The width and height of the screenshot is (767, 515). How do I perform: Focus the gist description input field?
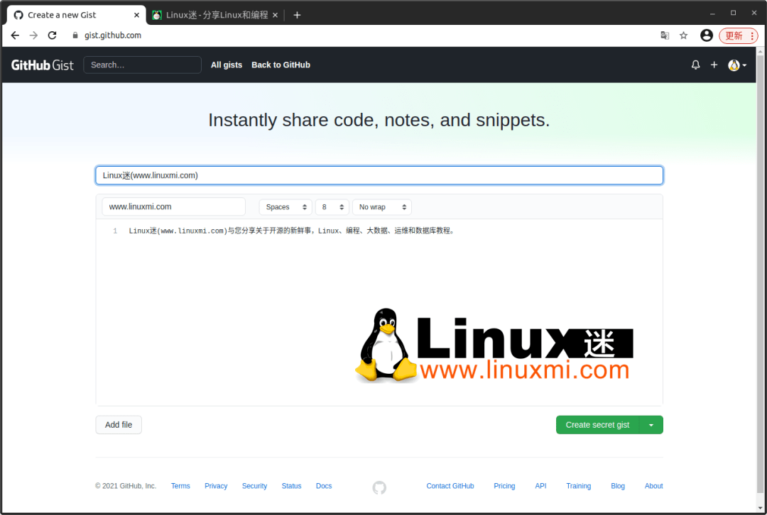pos(379,175)
